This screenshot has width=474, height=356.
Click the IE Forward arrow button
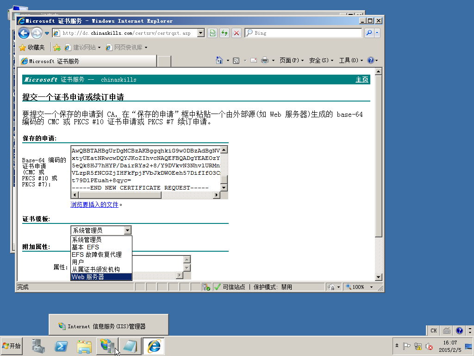37,33
